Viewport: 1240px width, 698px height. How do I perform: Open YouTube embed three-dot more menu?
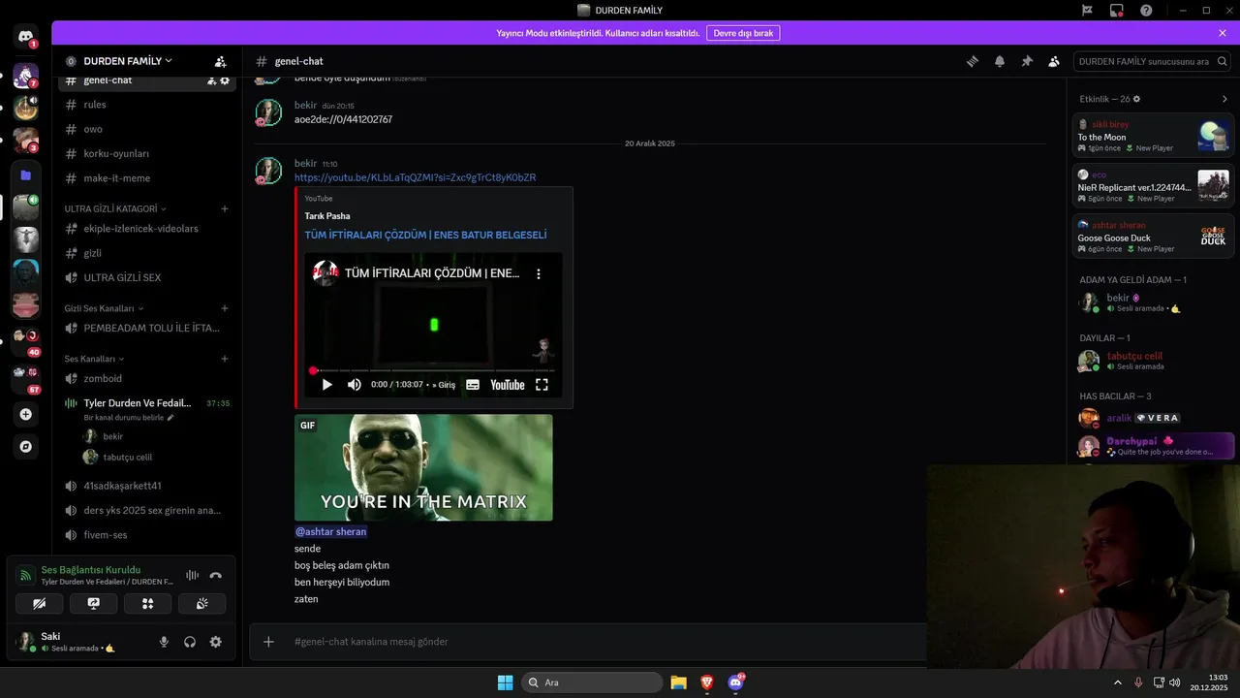pyautogui.click(x=539, y=273)
